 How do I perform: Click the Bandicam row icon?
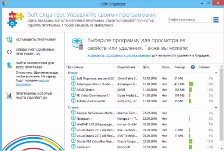[x=73, y=147]
